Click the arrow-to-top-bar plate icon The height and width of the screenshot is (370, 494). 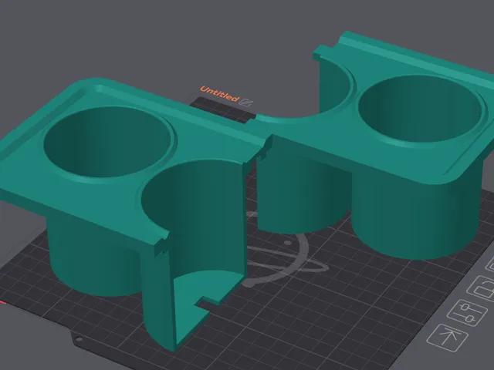tap(448, 338)
